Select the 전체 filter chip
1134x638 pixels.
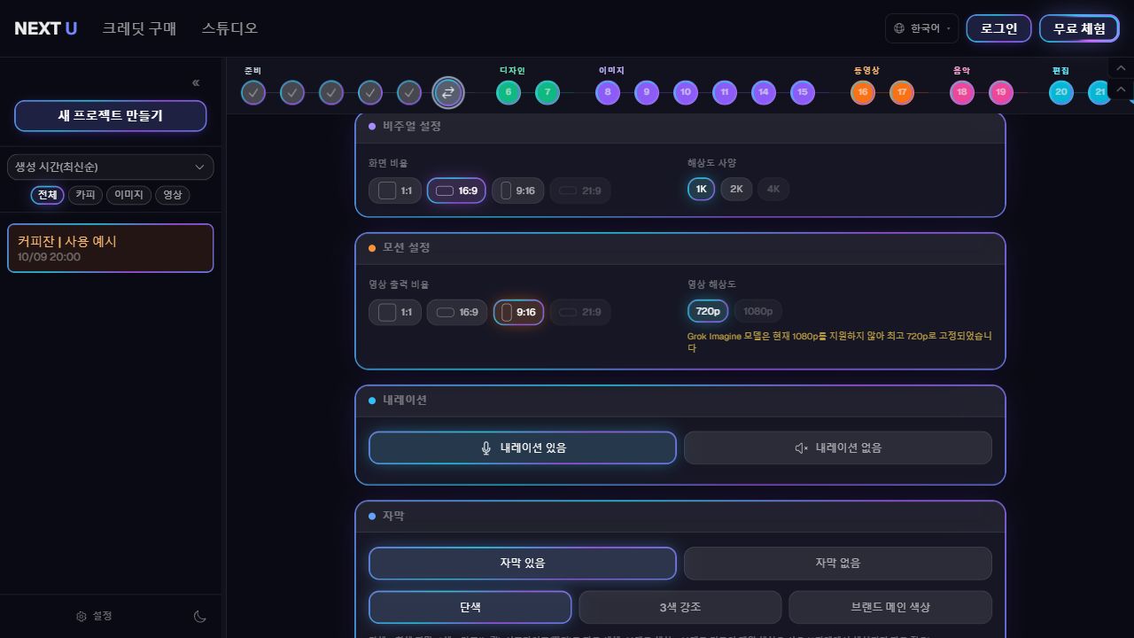pos(48,195)
